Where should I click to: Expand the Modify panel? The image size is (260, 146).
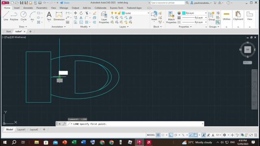coord(85,27)
